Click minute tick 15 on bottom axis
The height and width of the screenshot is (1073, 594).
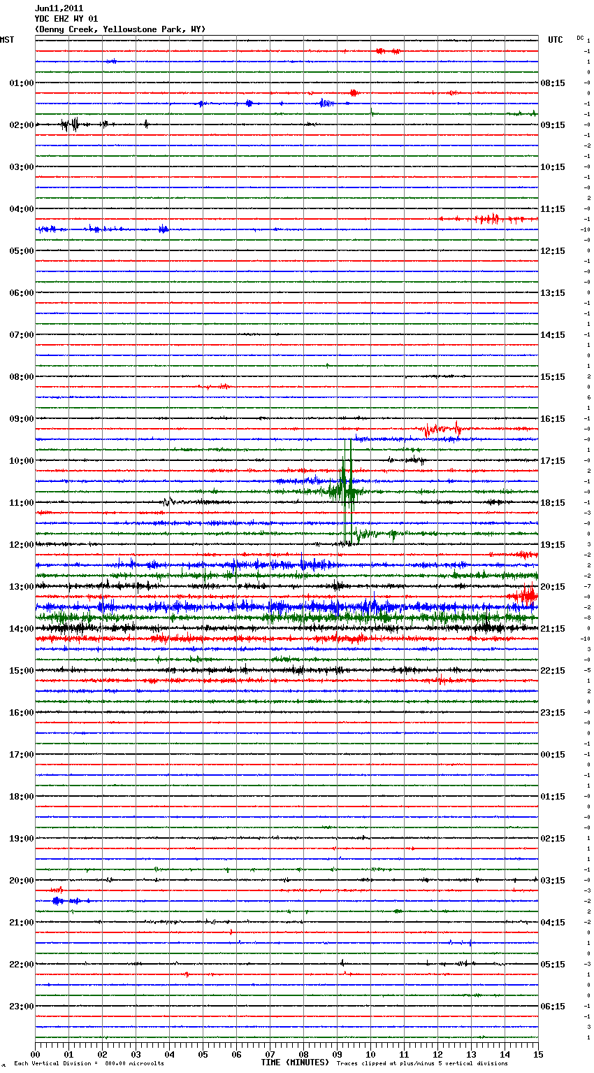[x=538, y=1053]
